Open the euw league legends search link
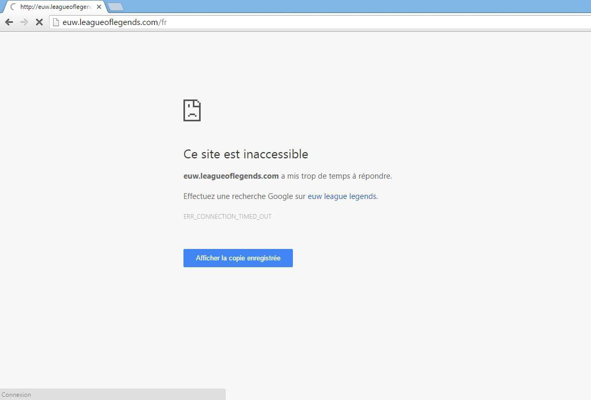Image resolution: width=591 pixels, height=400 pixels. (x=342, y=196)
